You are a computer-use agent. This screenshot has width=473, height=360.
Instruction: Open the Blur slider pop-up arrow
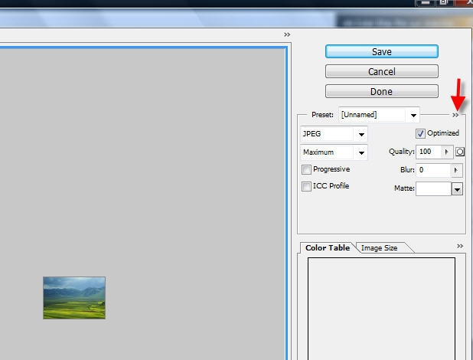(457, 170)
